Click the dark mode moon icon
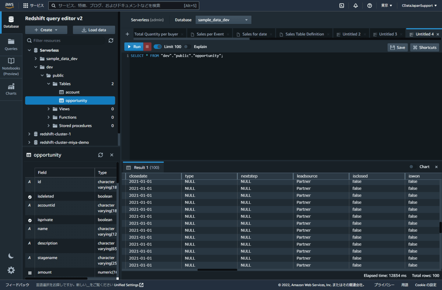Image resolution: width=442 pixels, height=290 pixels. (x=11, y=256)
